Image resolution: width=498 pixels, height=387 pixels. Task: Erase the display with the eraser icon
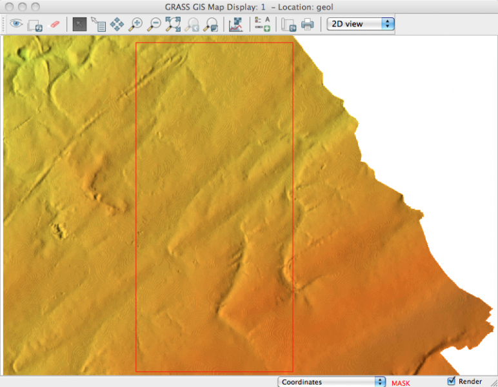tap(54, 25)
